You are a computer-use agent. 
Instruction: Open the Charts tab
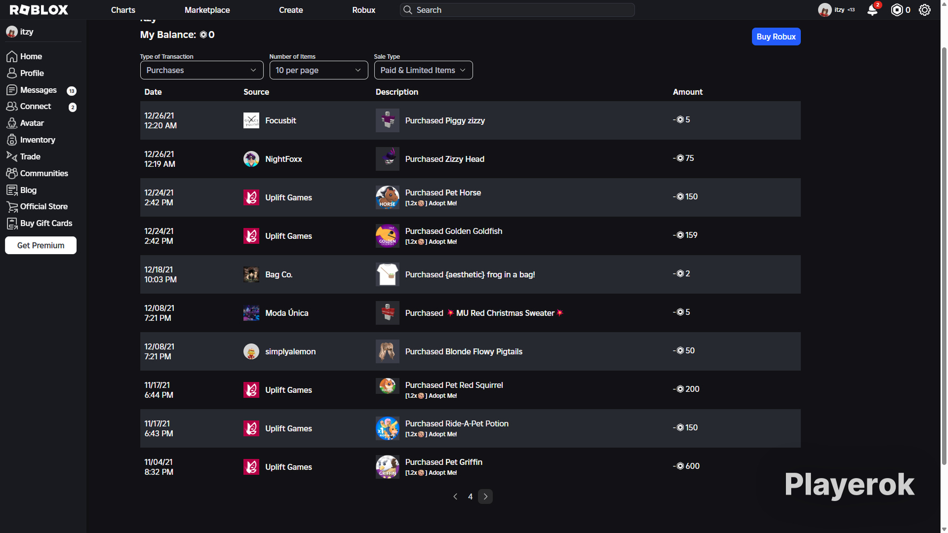tap(123, 10)
